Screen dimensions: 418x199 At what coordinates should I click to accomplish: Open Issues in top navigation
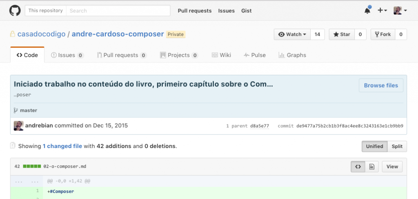(226, 11)
